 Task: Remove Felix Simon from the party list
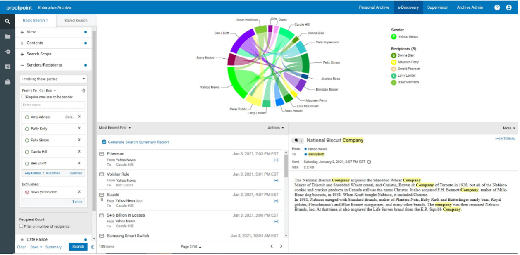(x=79, y=140)
